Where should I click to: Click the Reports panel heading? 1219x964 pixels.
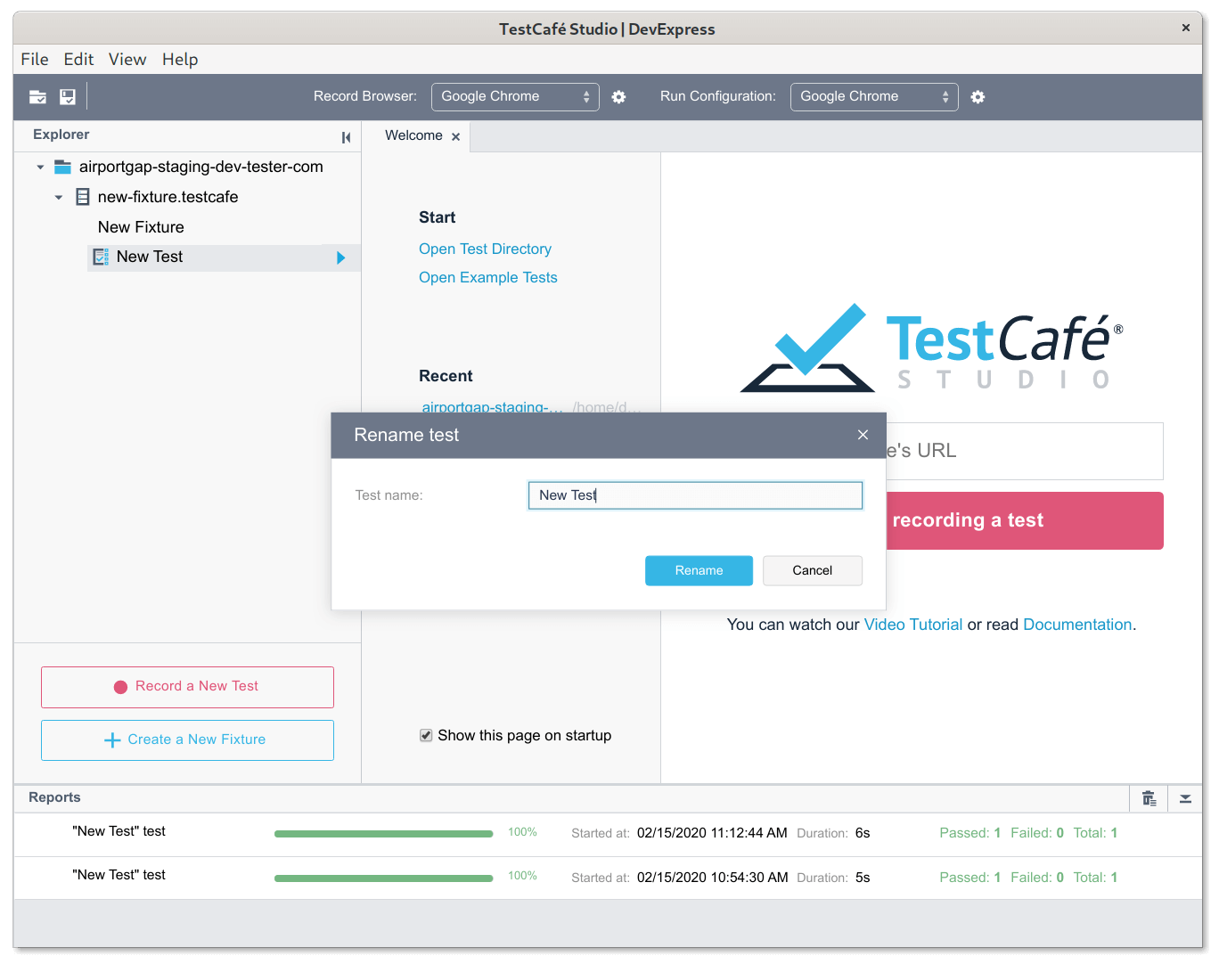54,797
